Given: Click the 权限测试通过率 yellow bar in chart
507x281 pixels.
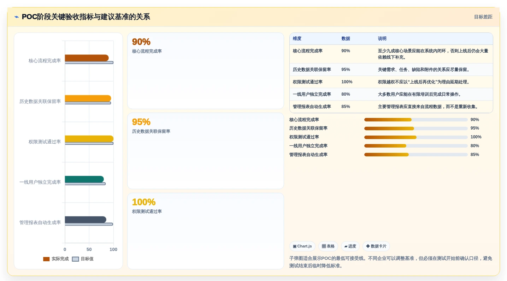Looking at the screenshot, I should point(89,139).
